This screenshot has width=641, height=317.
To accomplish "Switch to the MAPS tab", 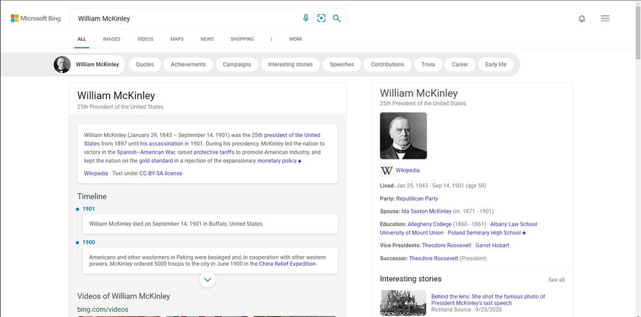I will (177, 39).
